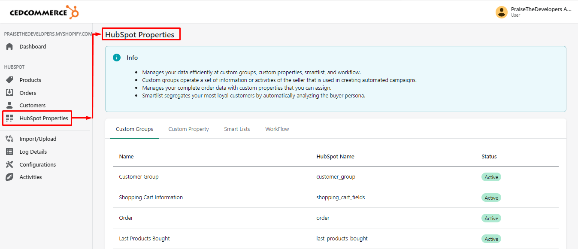This screenshot has width=578, height=249.
Task: Click the user profile avatar
Action: 501,12
